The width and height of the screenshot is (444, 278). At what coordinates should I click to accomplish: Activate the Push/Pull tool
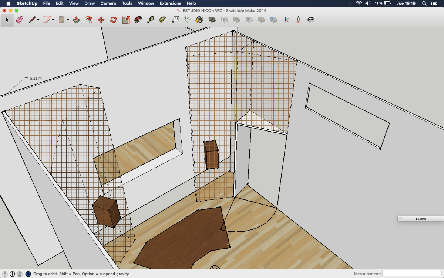pos(77,20)
